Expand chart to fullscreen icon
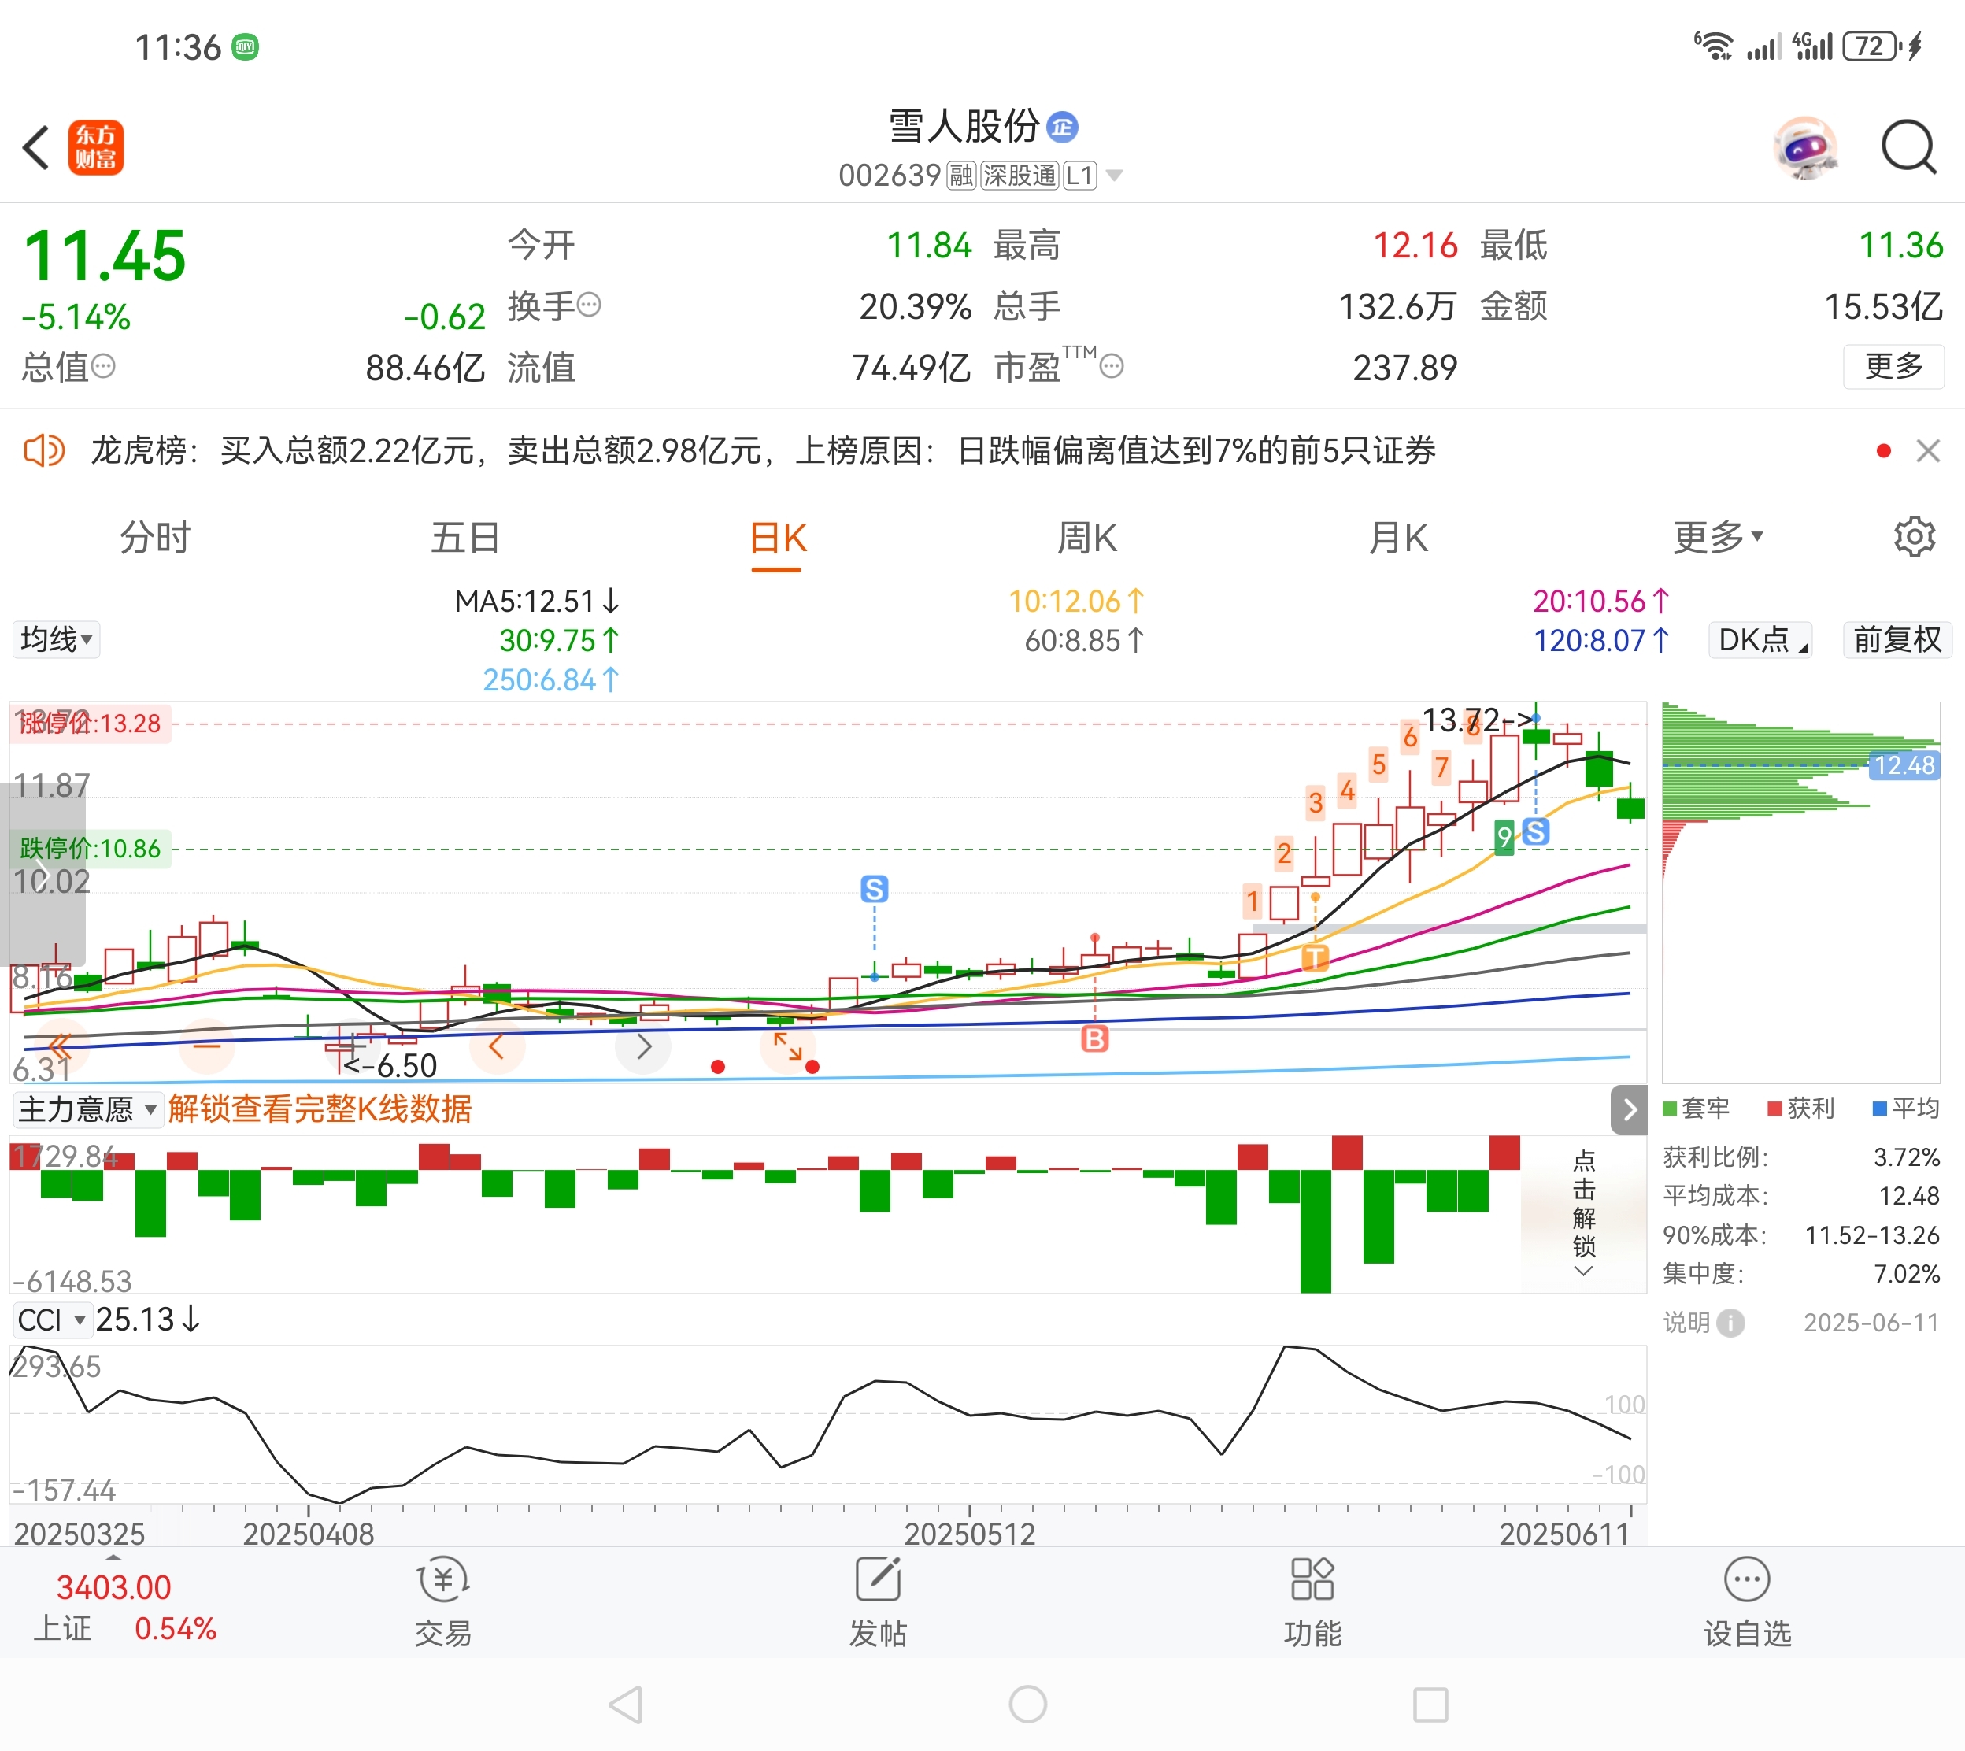The height and width of the screenshot is (1751, 1965). pyautogui.click(x=788, y=1046)
